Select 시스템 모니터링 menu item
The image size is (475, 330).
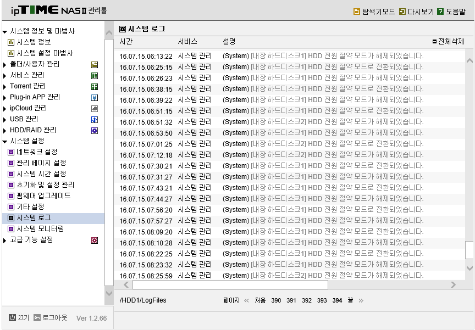[40, 228]
